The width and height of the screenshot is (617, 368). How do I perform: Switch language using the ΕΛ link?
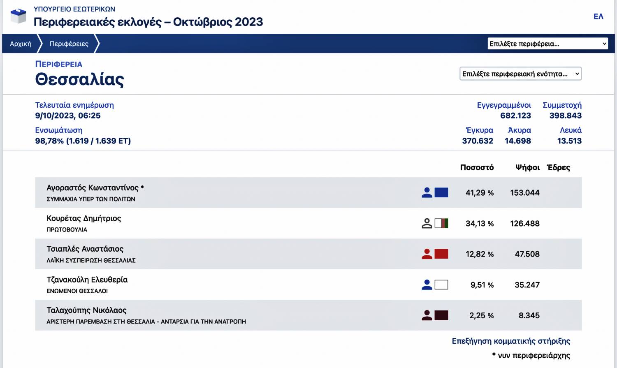coord(598,16)
